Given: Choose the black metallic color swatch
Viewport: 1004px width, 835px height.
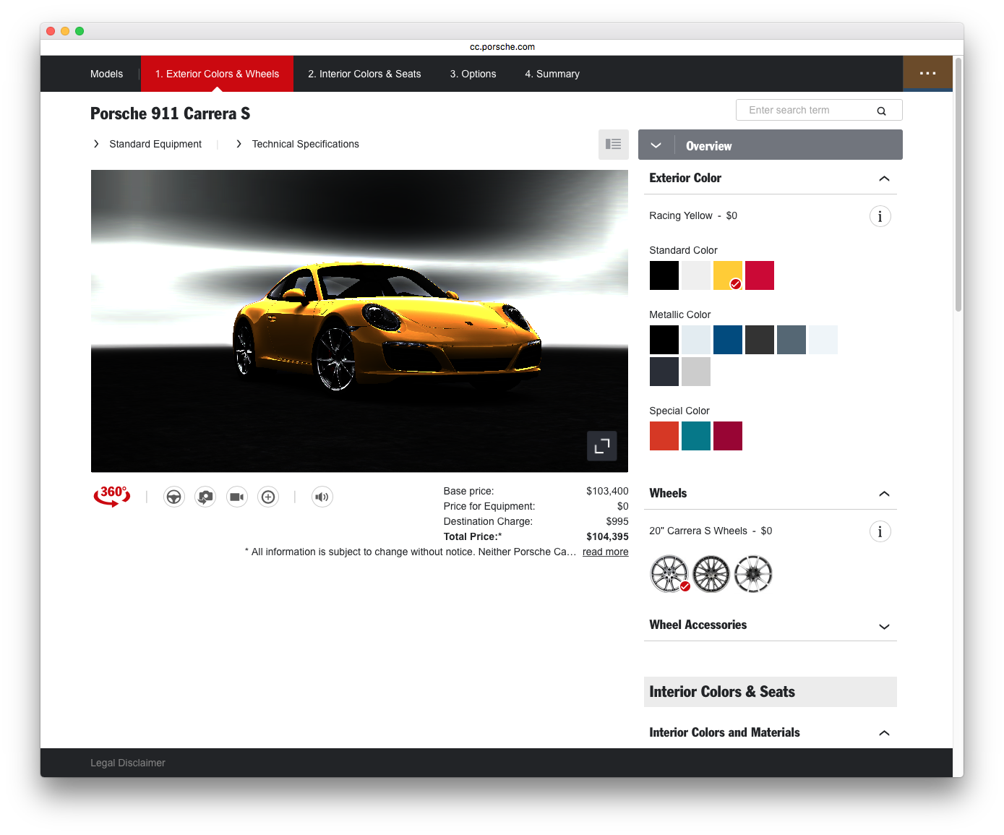Looking at the screenshot, I should point(664,340).
